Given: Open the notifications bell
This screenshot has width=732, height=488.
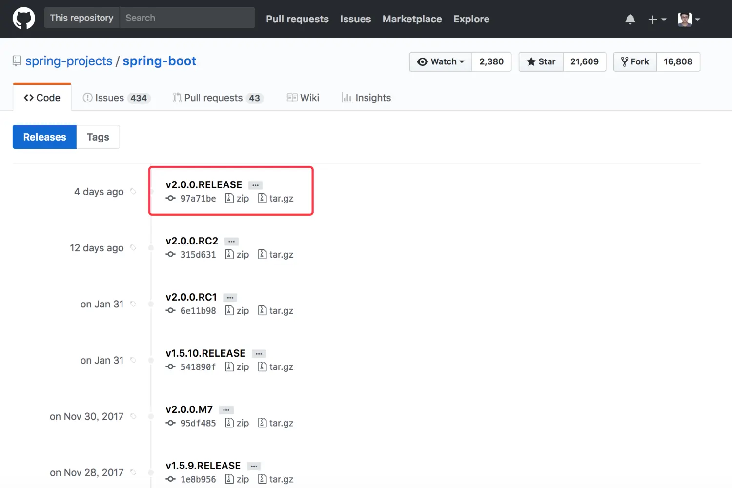Looking at the screenshot, I should click(x=630, y=19).
